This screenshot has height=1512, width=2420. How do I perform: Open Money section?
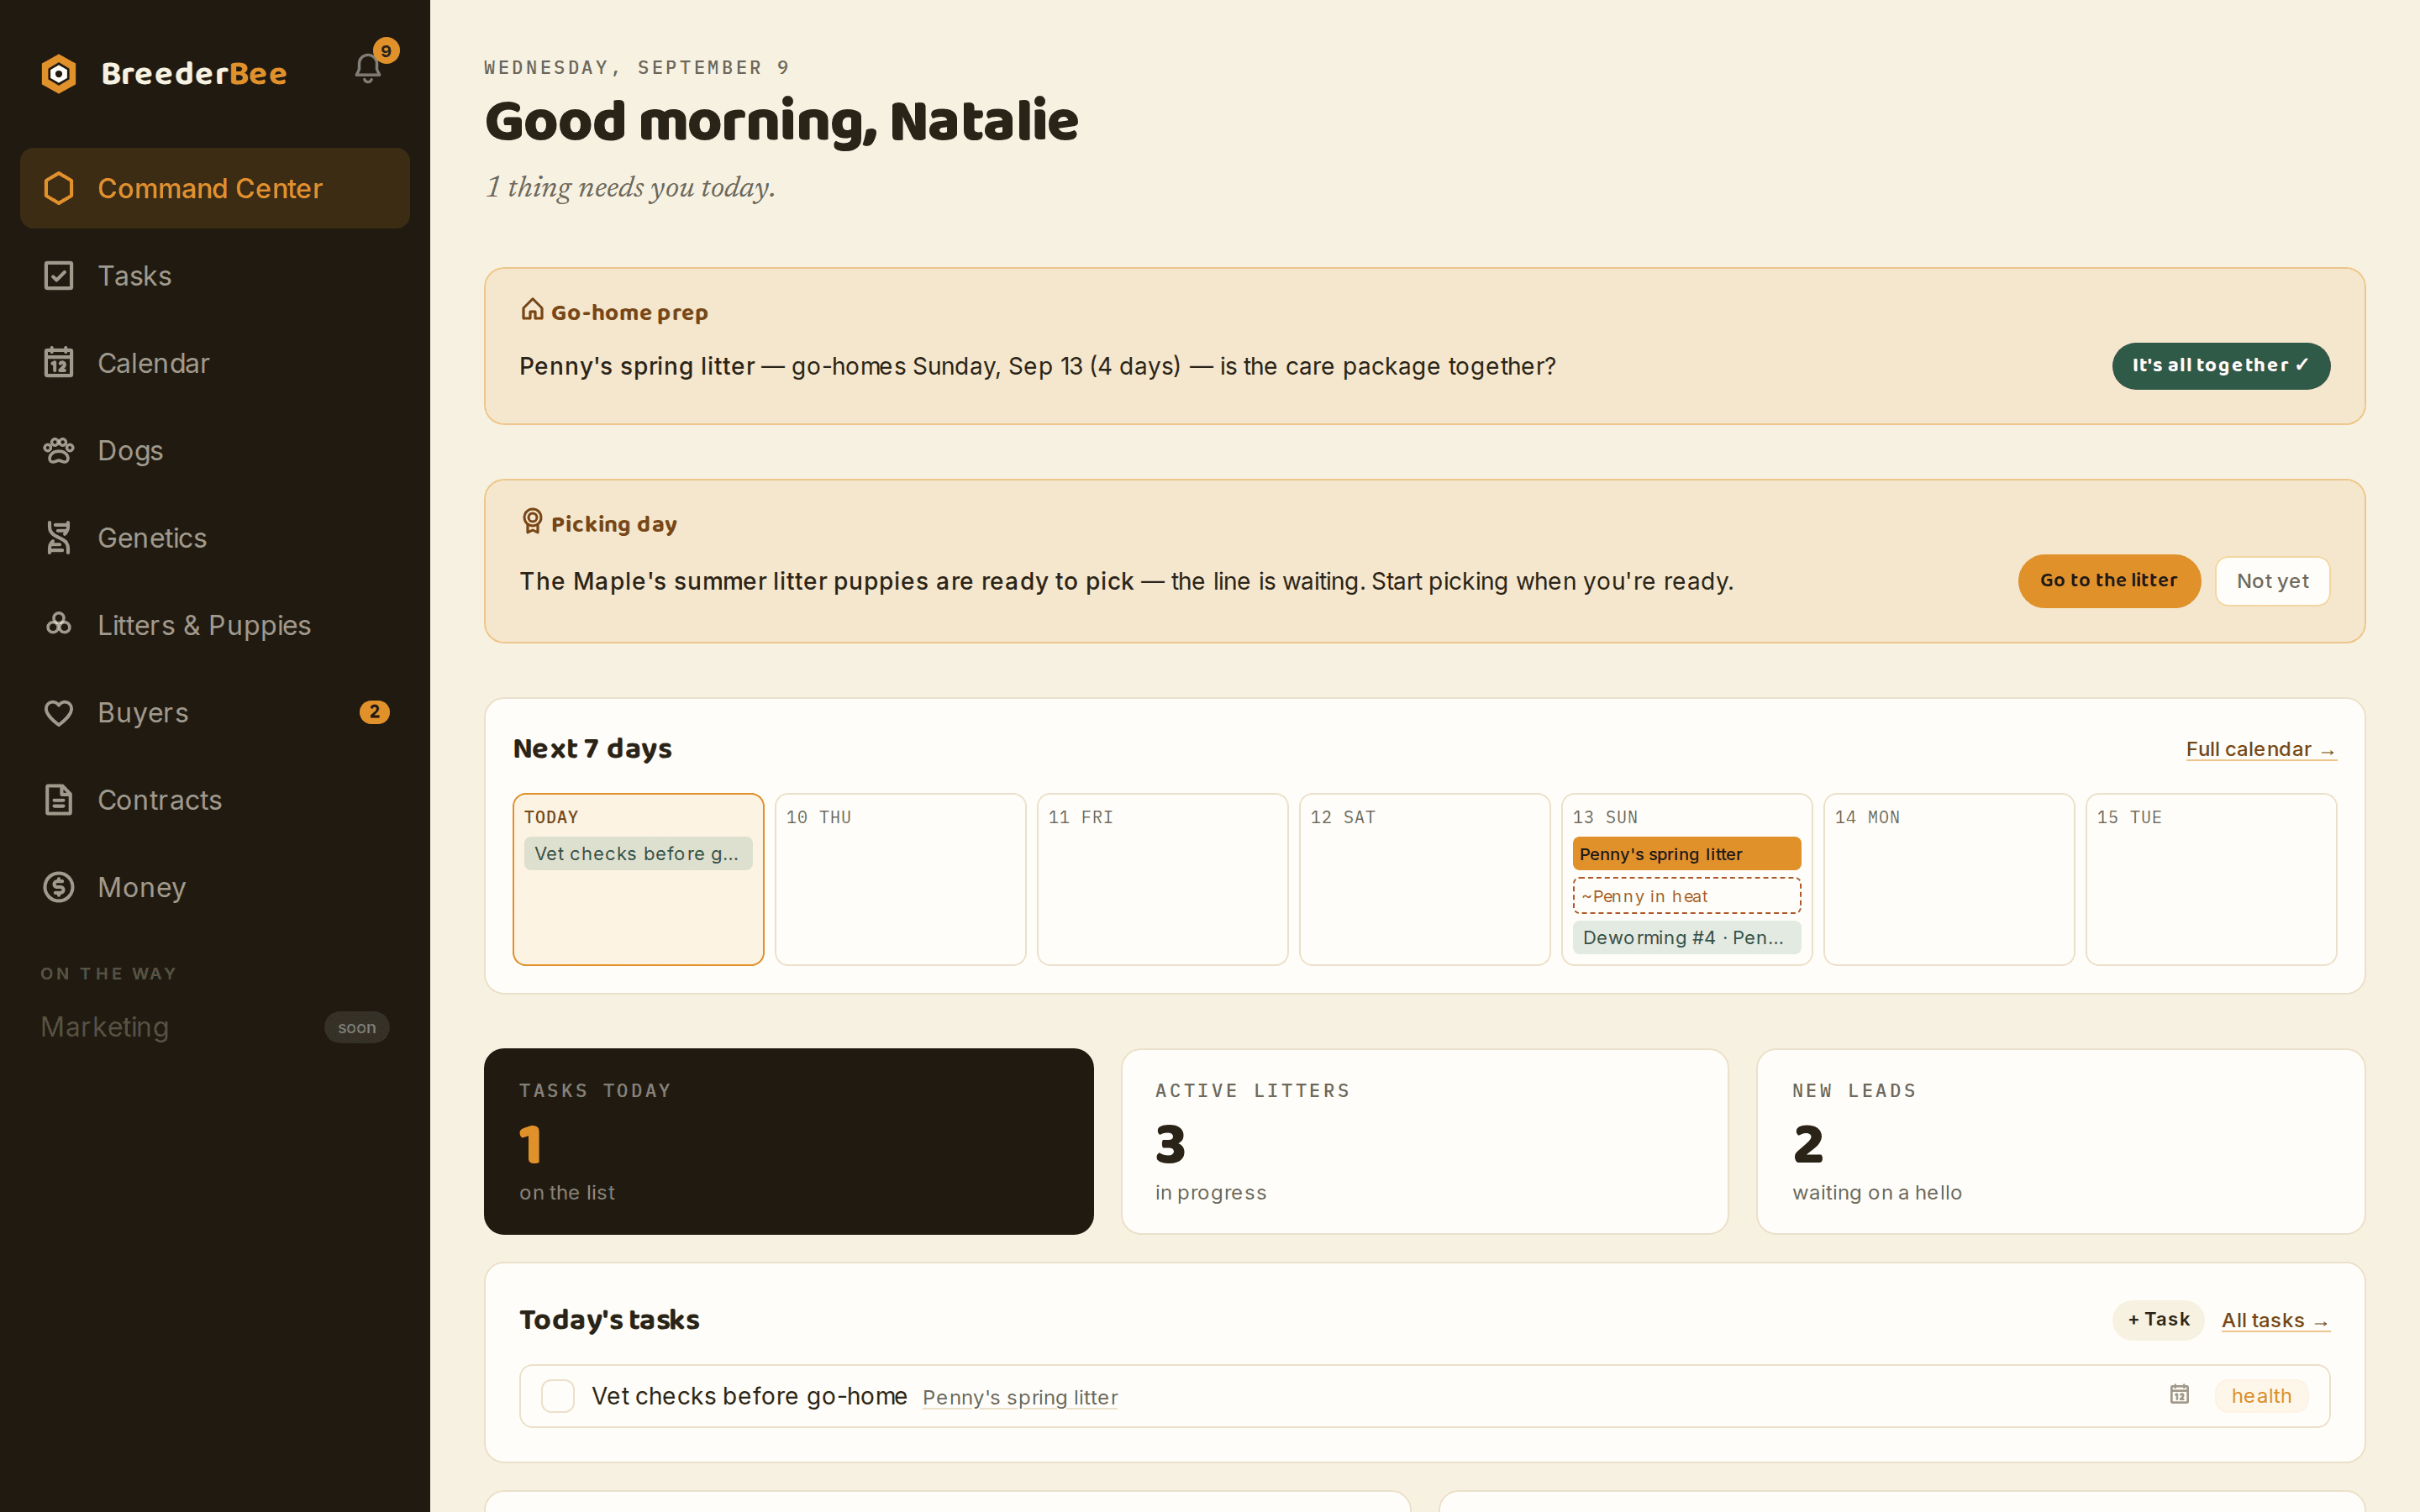(x=215, y=887)
